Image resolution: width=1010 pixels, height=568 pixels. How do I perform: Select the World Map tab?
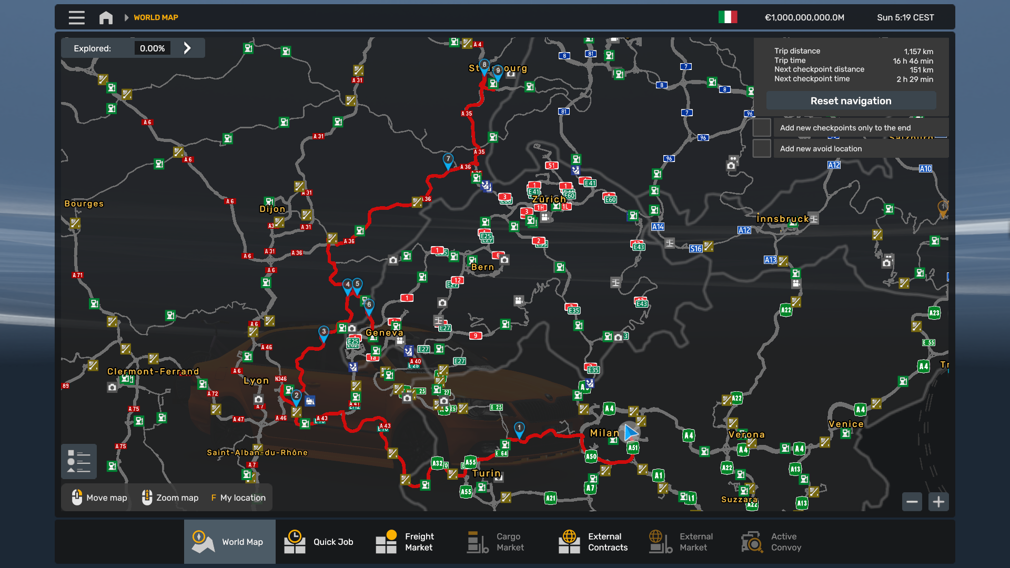click(x=229, y=542)
